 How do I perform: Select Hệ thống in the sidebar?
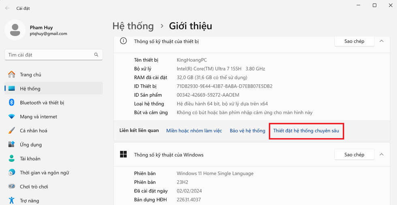click(30, 89)
